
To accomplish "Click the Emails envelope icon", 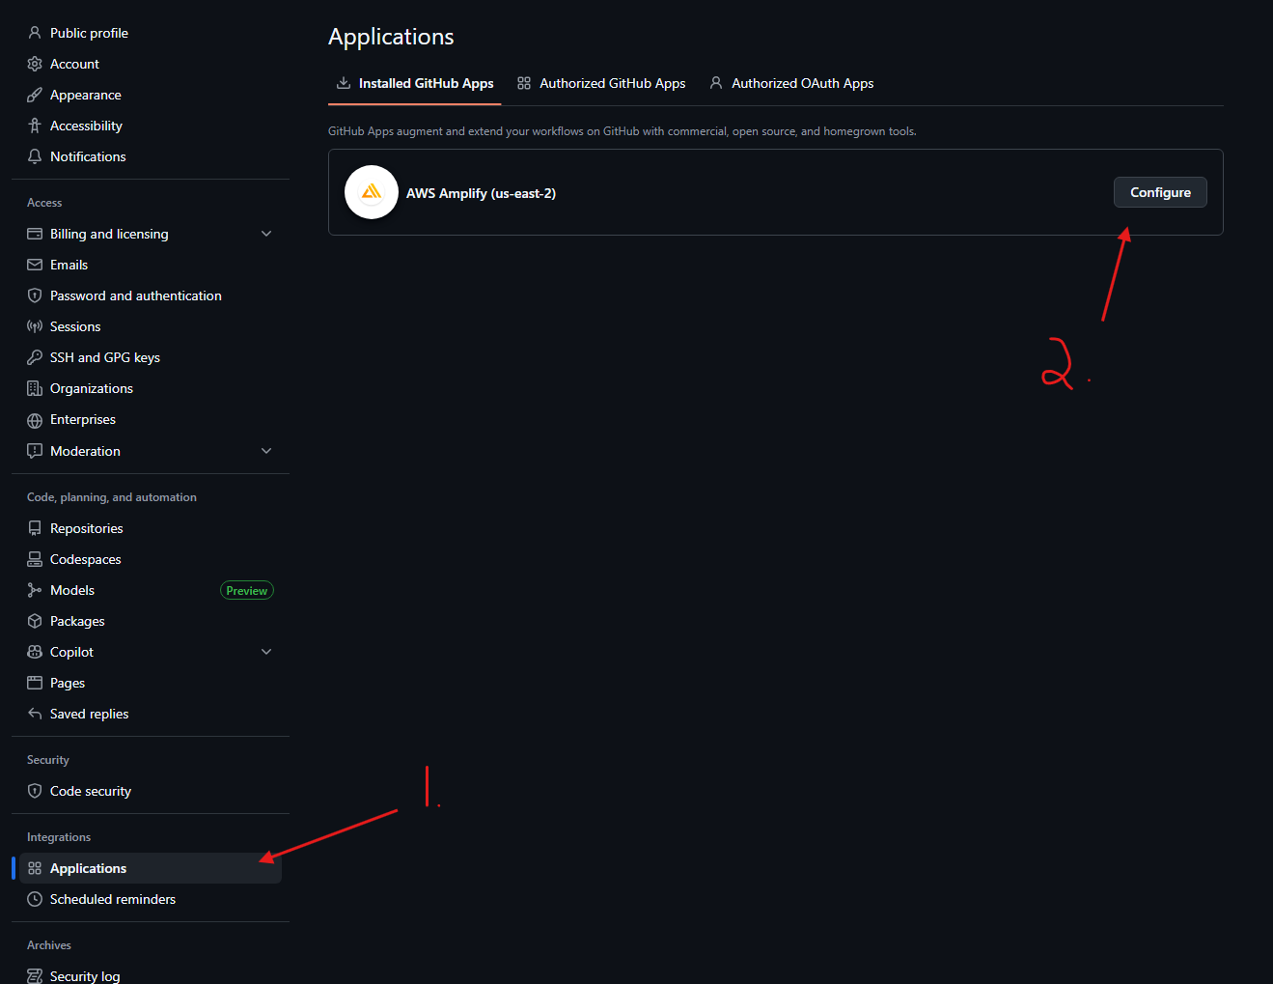I will (34, 264).
